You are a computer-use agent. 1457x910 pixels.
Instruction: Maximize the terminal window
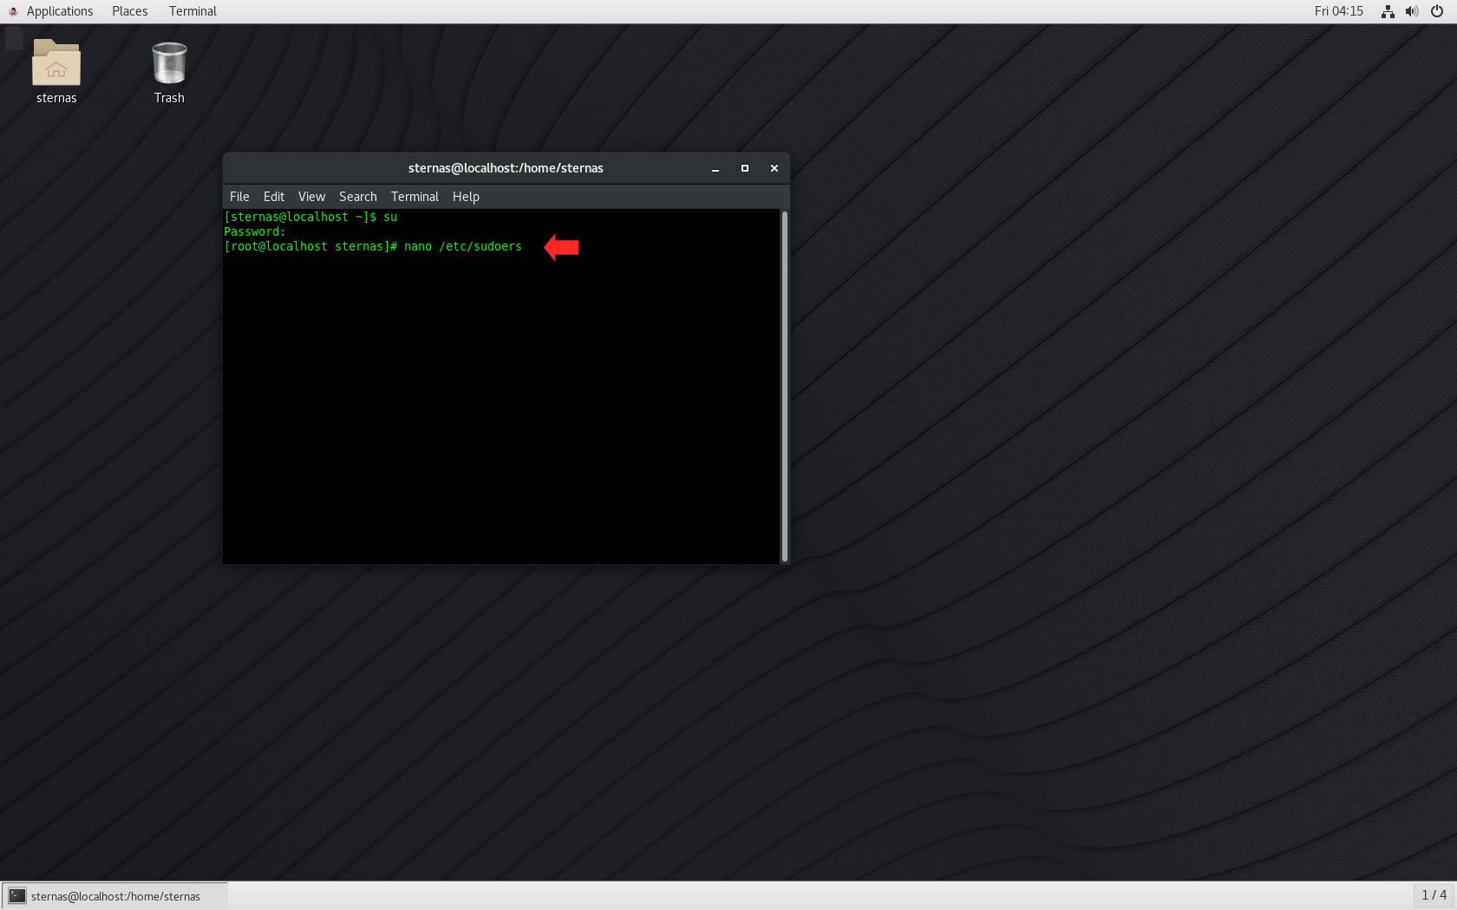coord(745,168)
